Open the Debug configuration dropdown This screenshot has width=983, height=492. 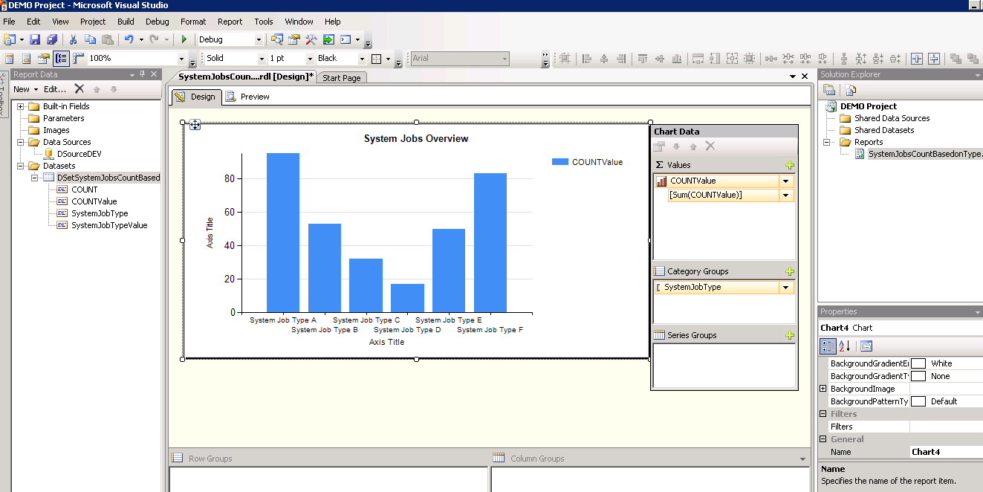click(x=259, y=39)
